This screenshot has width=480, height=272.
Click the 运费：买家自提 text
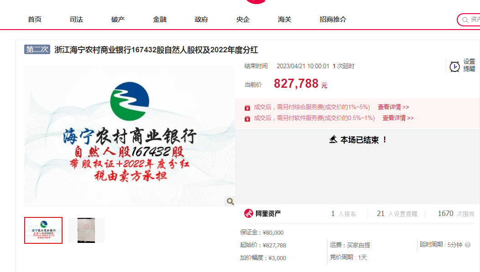(350, 245)
